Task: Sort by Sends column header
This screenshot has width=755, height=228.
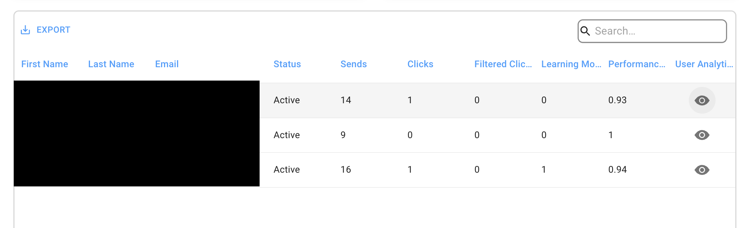Action: pos(354,64)
